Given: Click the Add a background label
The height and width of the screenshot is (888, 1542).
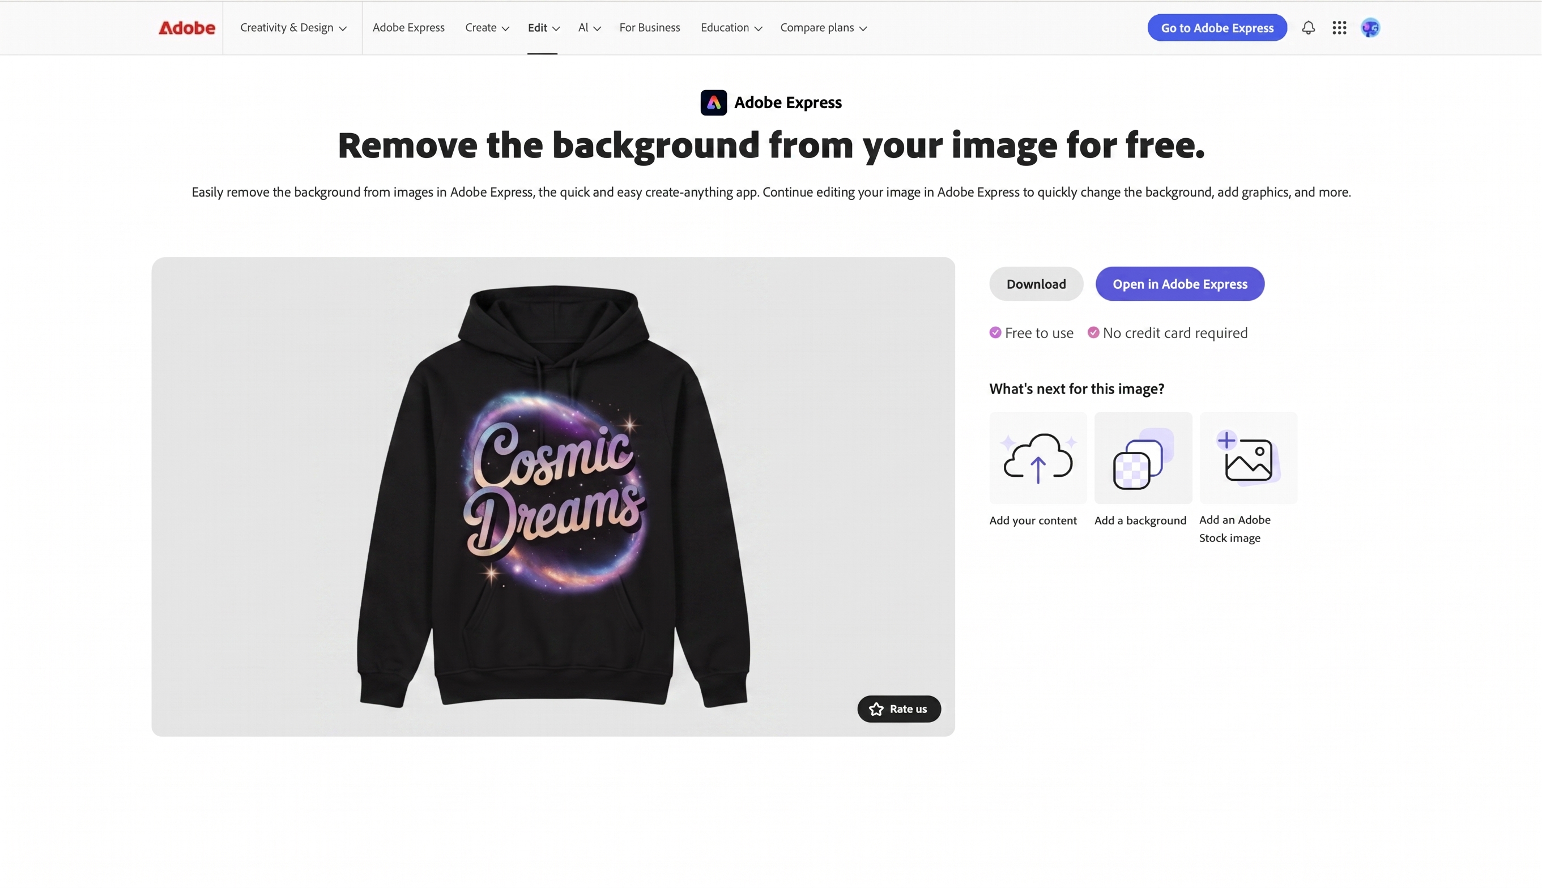Looking at the screenshot, I should coord(1140,520).
